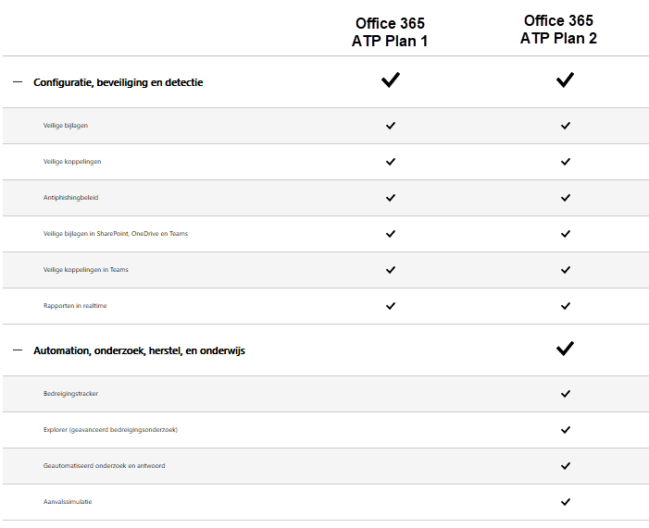Select the Antiphishingbeleid row label
The height and width of the screenshot is (528, 649).
[70, 198]
